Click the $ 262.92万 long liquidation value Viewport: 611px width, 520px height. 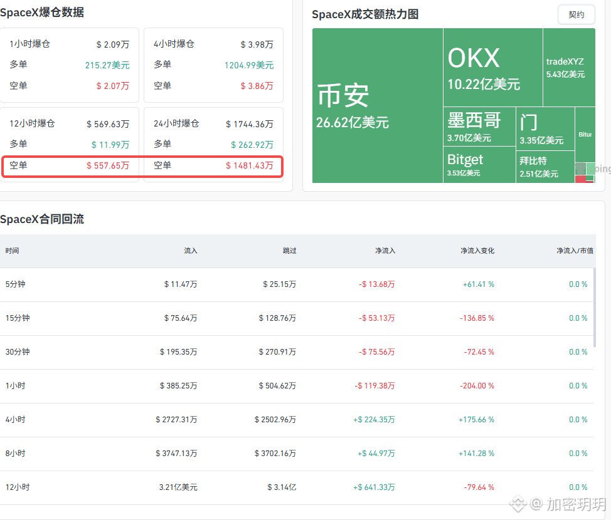[x=252, y=145]
